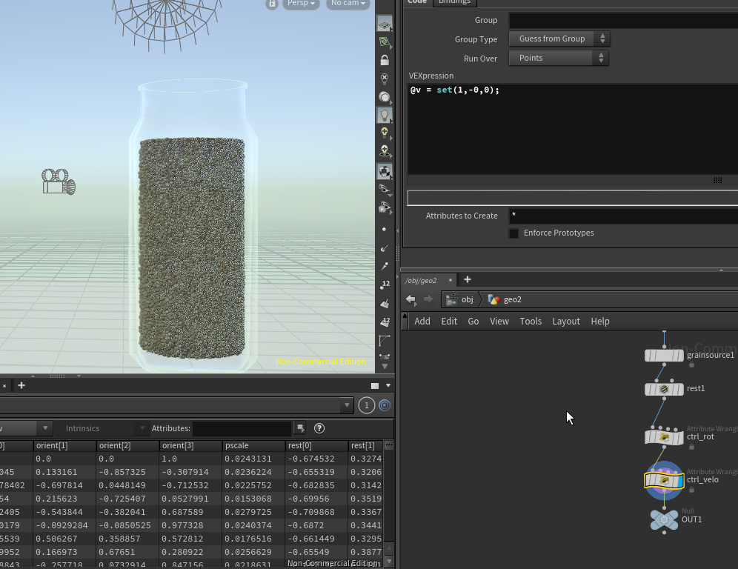Select the OUT1 null node
The image size is (738, 569).
tap(664, 520)
